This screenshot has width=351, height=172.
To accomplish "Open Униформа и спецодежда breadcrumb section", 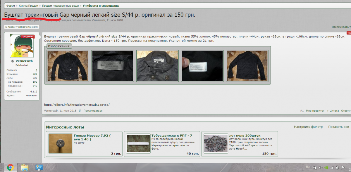I will [x=101, y=6].
